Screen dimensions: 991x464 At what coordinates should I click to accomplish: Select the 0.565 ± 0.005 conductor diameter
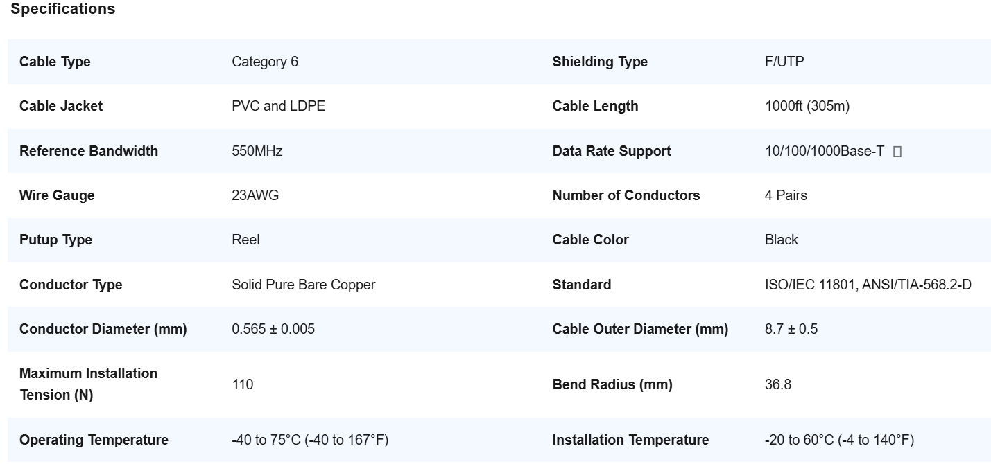[x=273, y=329]
